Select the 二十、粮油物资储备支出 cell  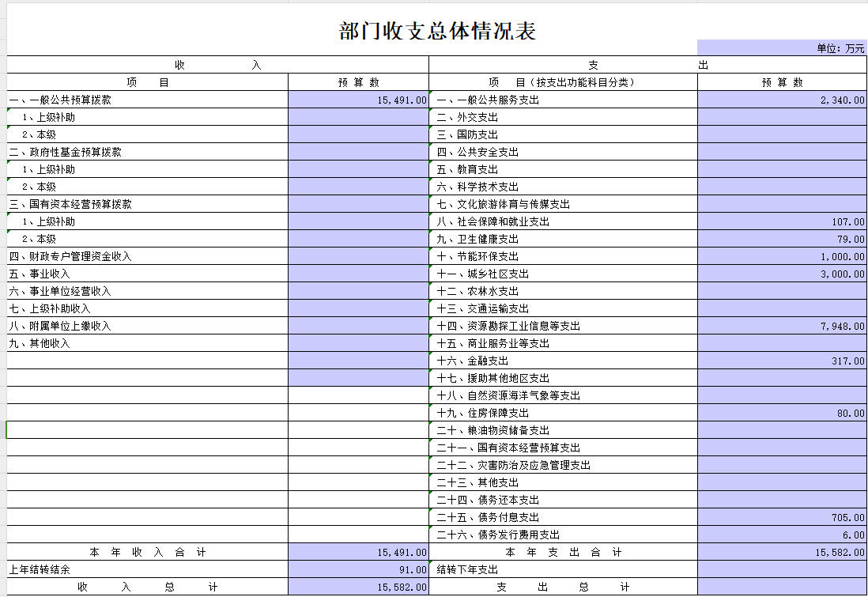[x=563, y=430]
